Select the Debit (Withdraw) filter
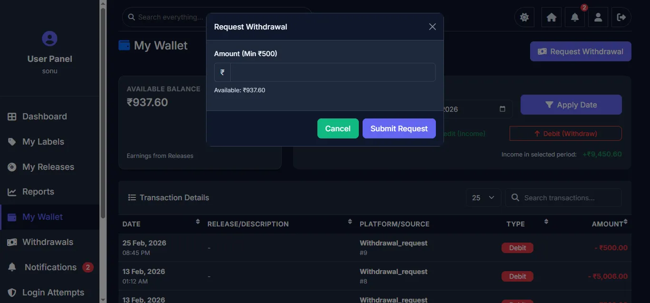The width and height of the screenshot is (650, 303). coord(565,134)
